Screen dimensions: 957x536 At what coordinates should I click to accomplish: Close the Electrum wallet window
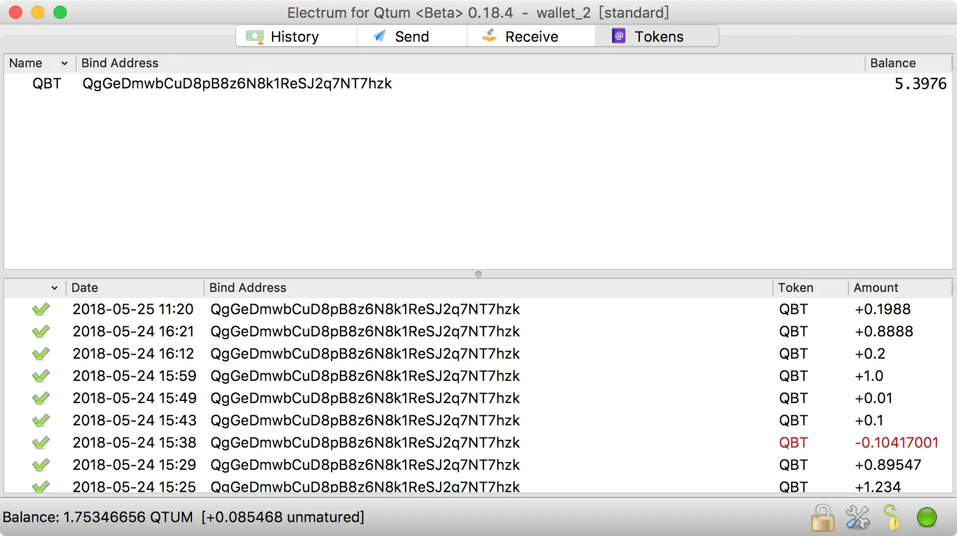point(16,12)
